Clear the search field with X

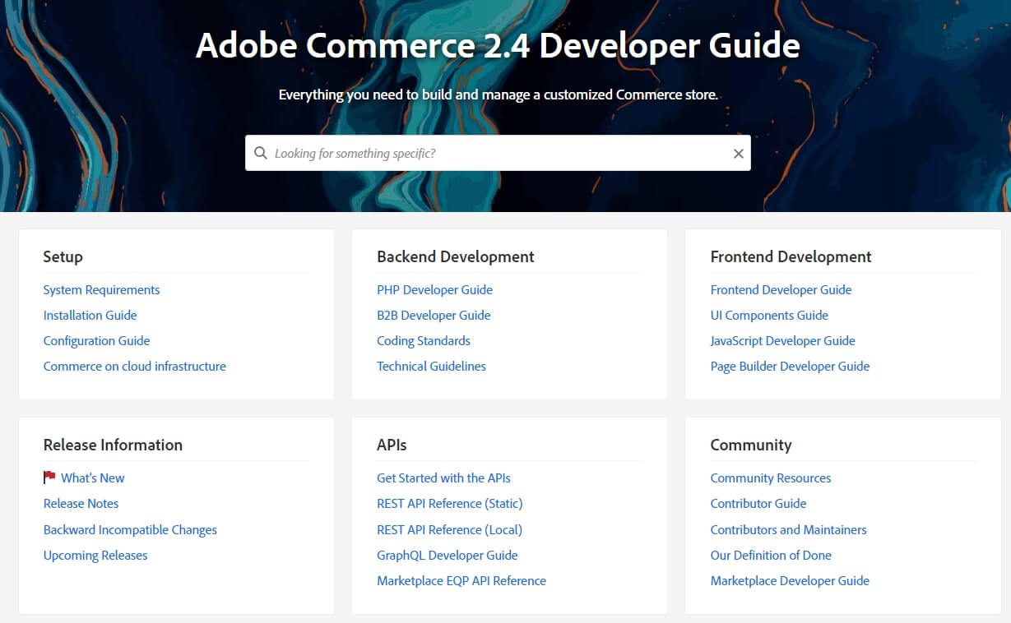pyautogui.click(x=738, y=154)
